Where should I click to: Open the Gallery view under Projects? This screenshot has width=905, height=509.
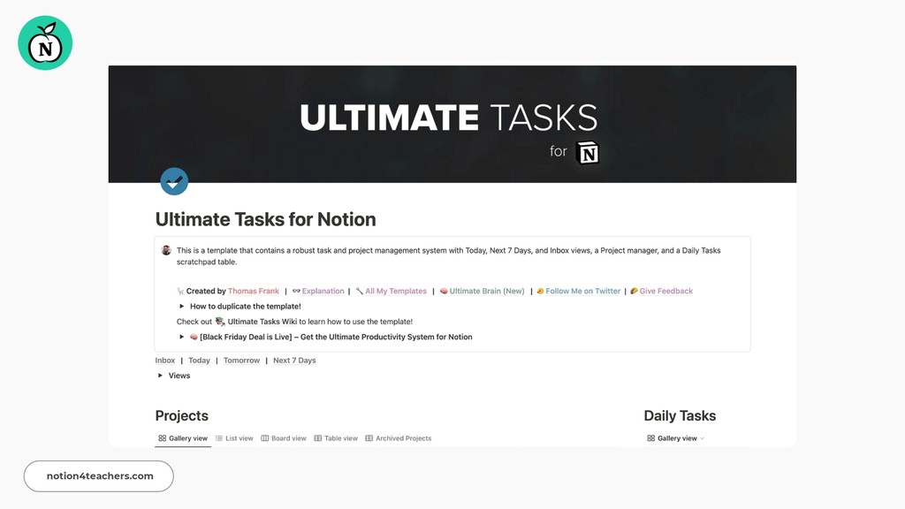182,437
